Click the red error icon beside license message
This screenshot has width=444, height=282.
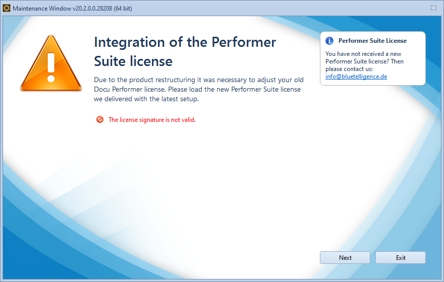pyautogui.click(x=100, y=120)
